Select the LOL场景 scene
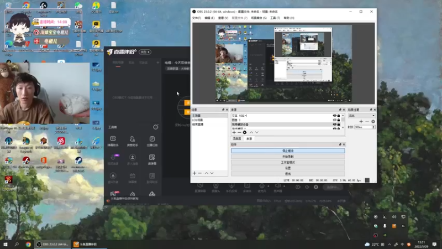Image resolution: width=442 pixels, height=249 pixels. coord(209,120)
